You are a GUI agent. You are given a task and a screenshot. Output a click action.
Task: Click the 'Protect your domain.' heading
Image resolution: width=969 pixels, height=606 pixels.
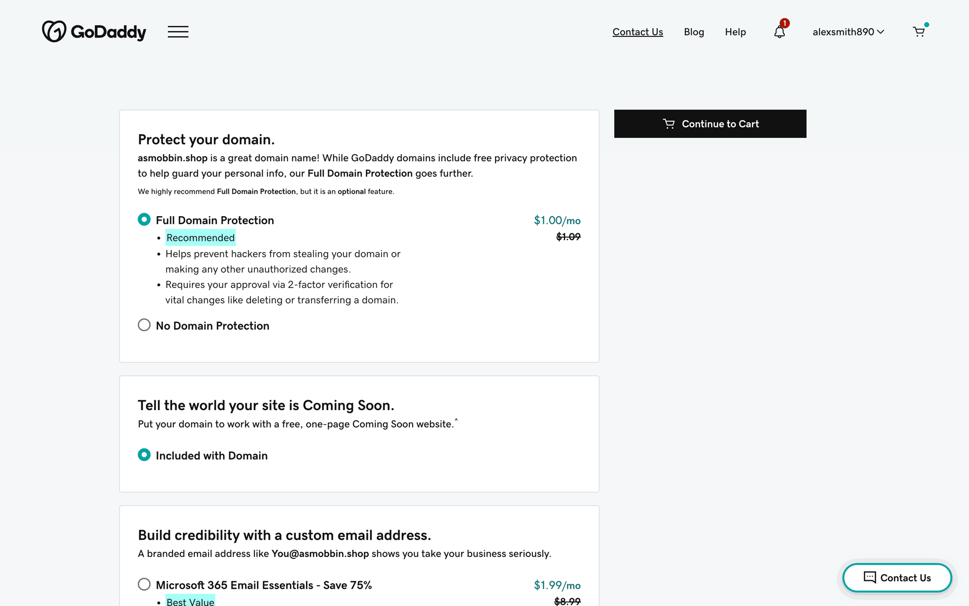206,139
